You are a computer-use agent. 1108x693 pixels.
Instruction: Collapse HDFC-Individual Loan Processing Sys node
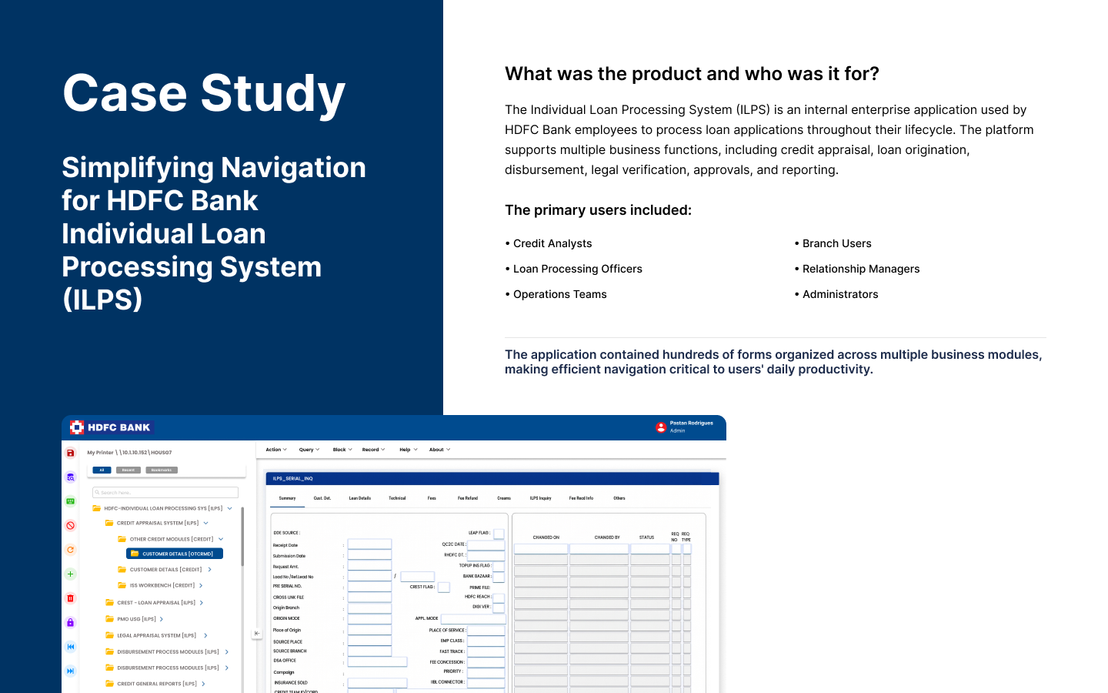click(x=229, y=508)
